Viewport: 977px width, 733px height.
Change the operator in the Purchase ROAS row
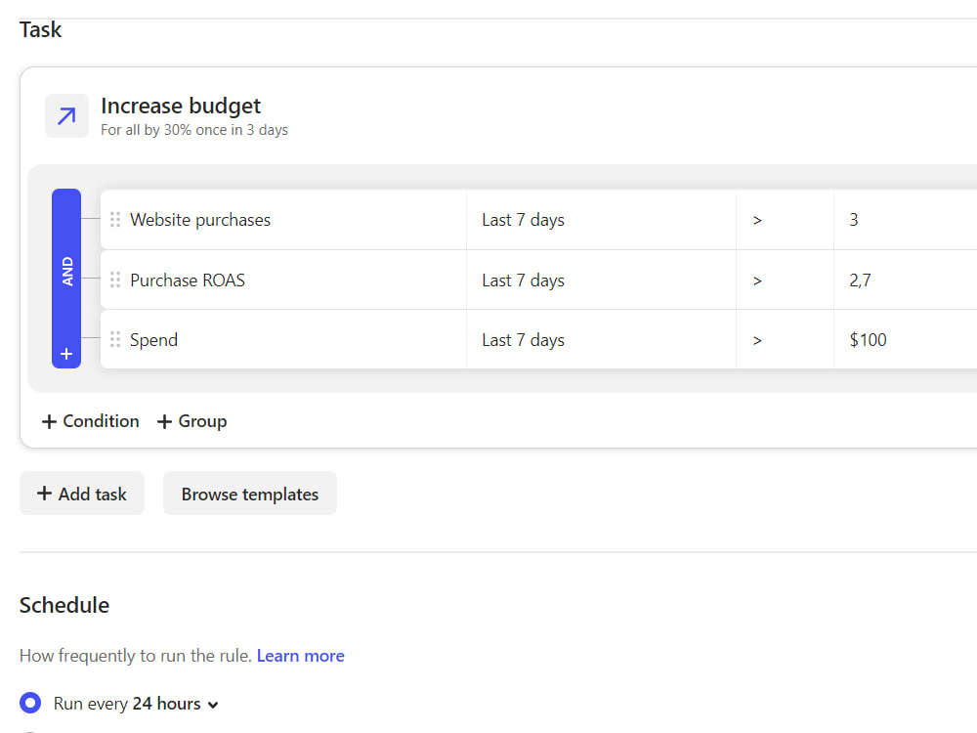point(785,280)
